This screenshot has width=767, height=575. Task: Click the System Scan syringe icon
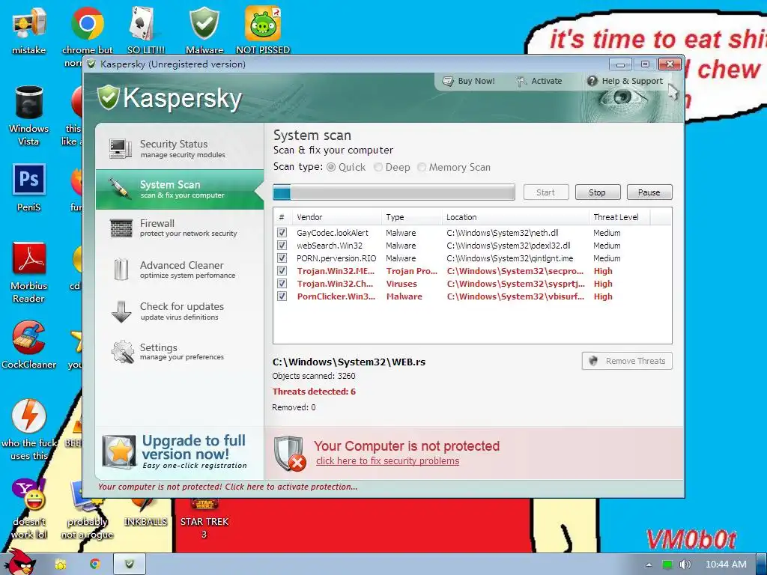coord(121,188)
